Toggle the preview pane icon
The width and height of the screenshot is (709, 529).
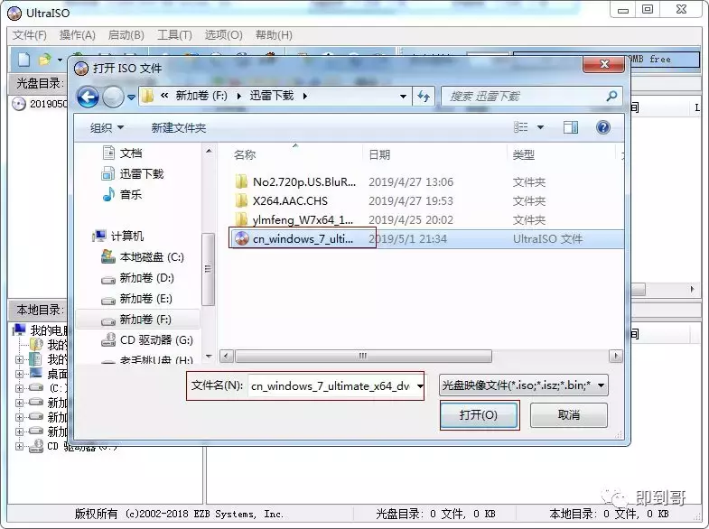[570, 127]
